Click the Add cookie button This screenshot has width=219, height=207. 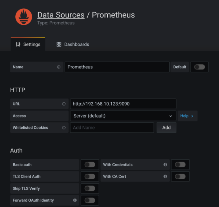click(x=166, y=128)
